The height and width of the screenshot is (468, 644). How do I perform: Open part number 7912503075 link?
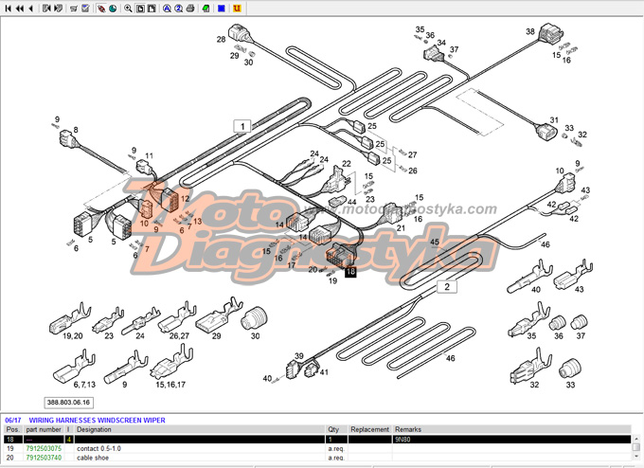44,448
